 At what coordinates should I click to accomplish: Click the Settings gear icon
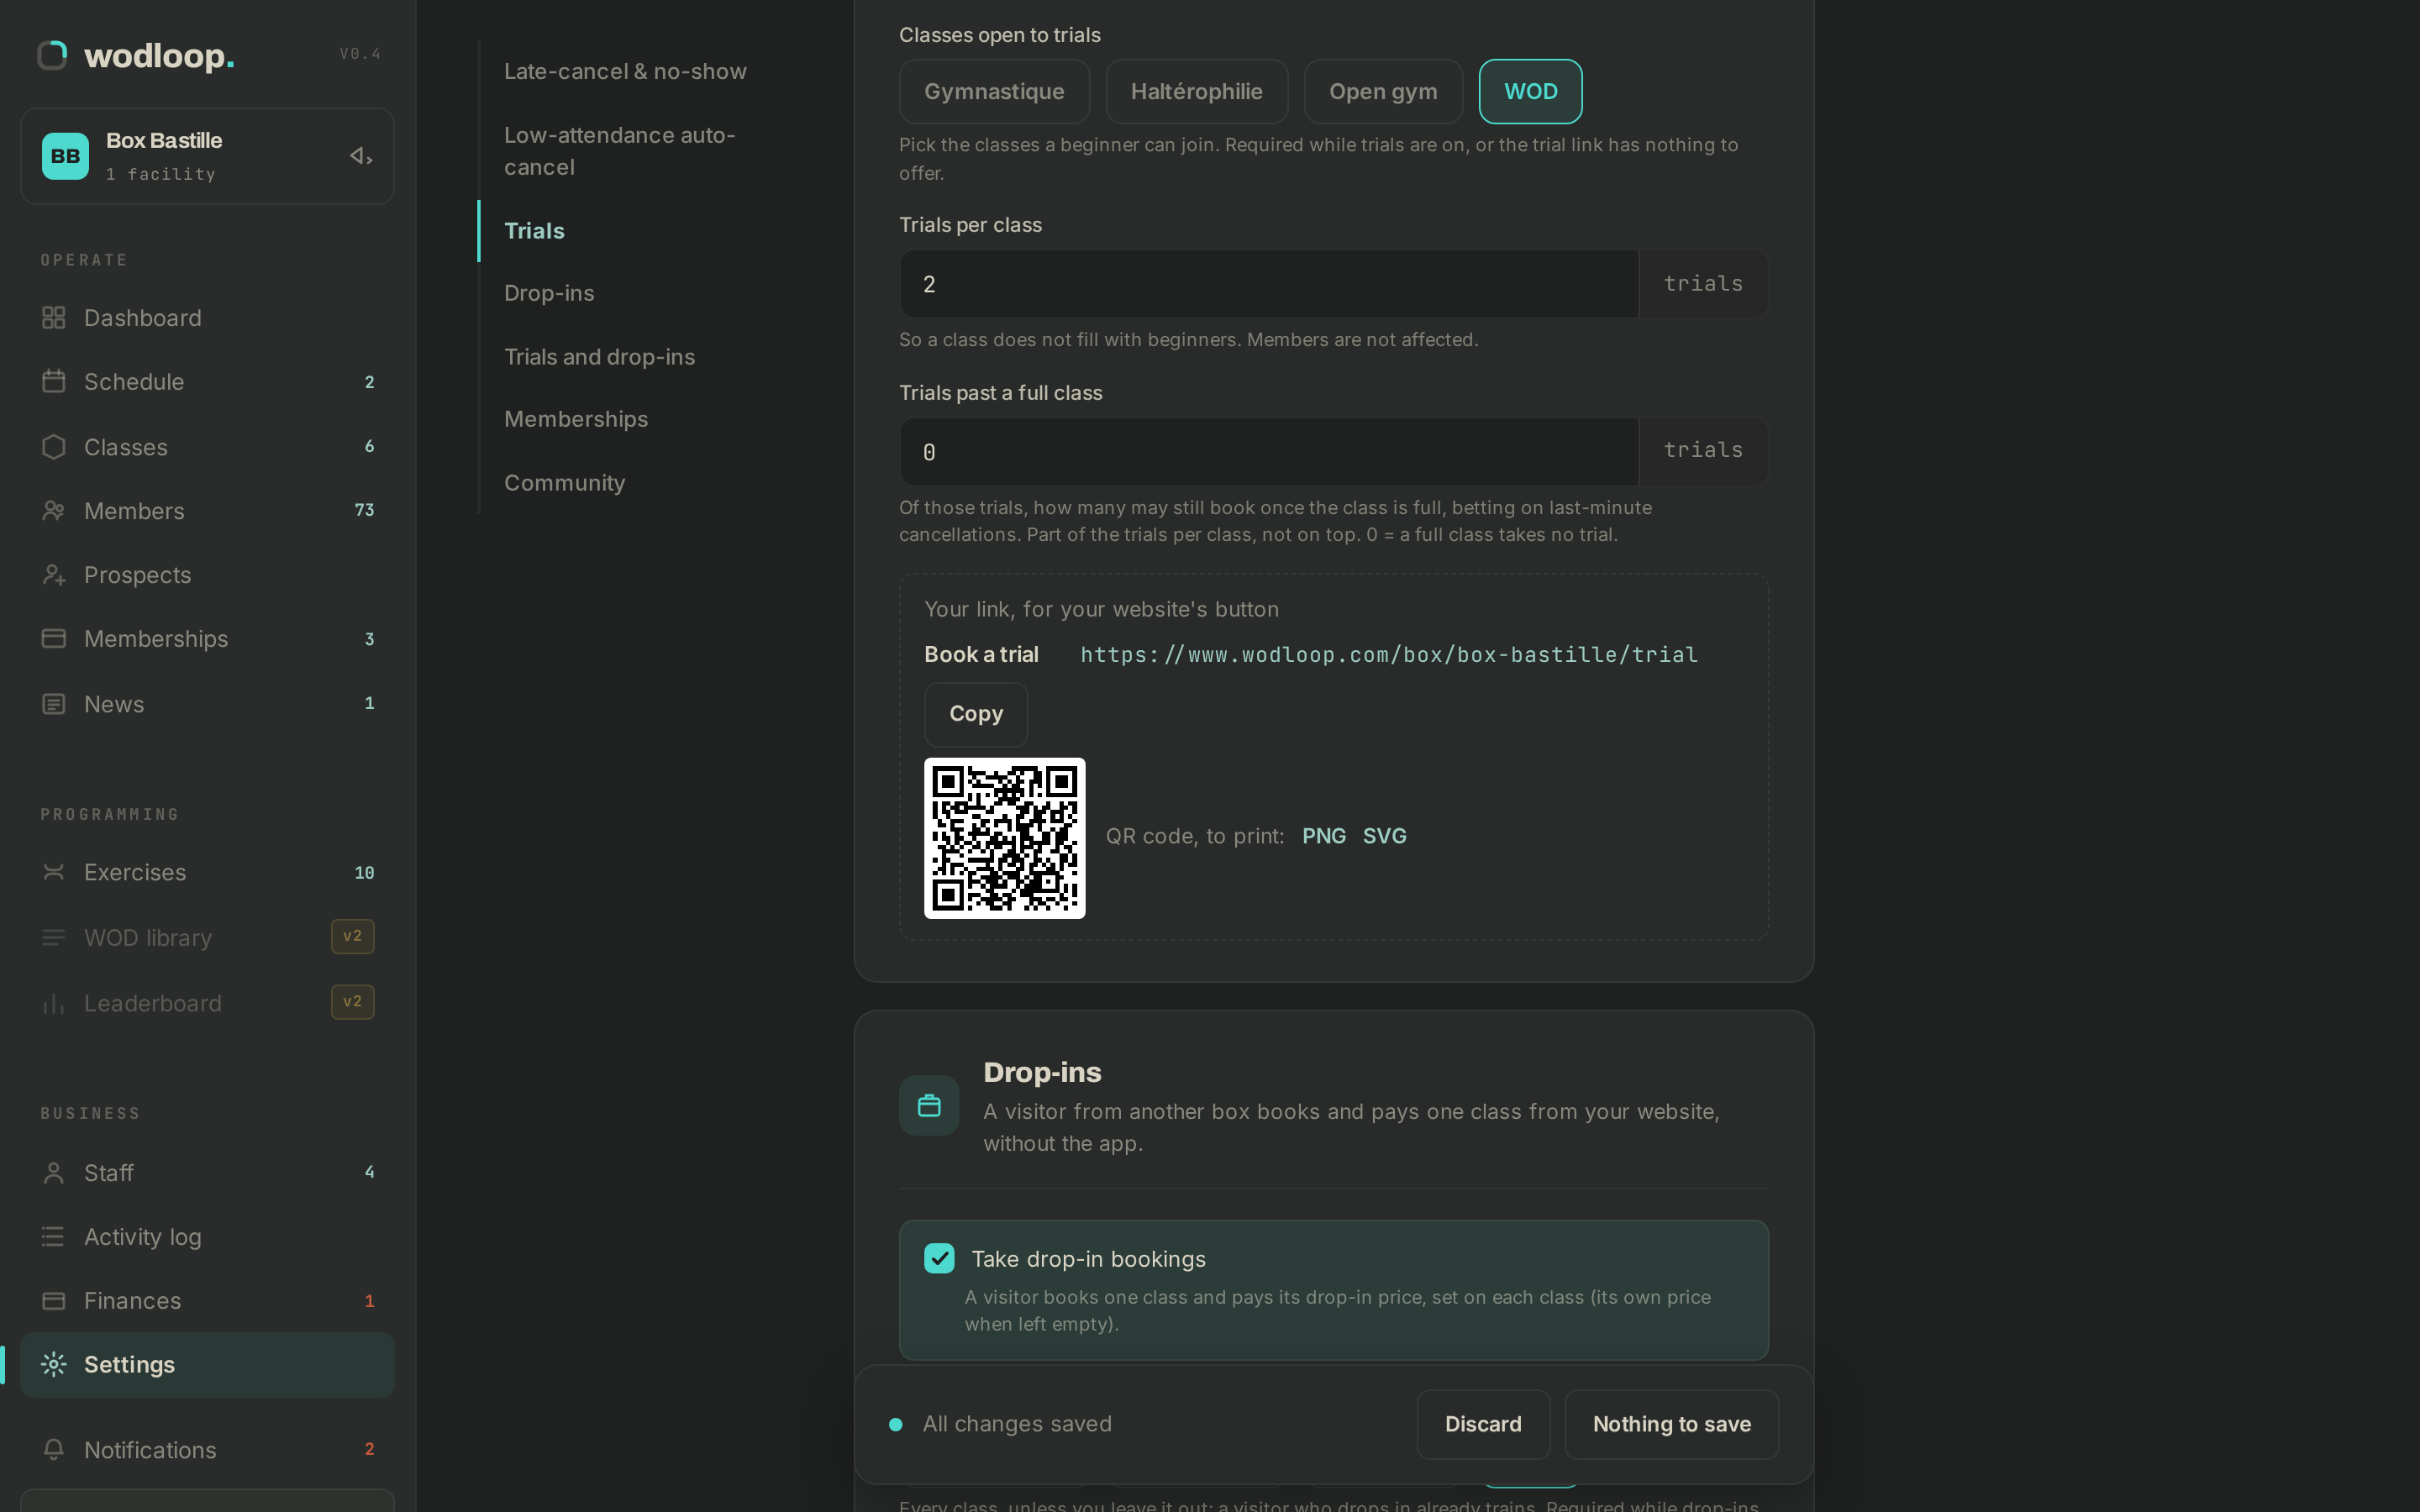54,1364
